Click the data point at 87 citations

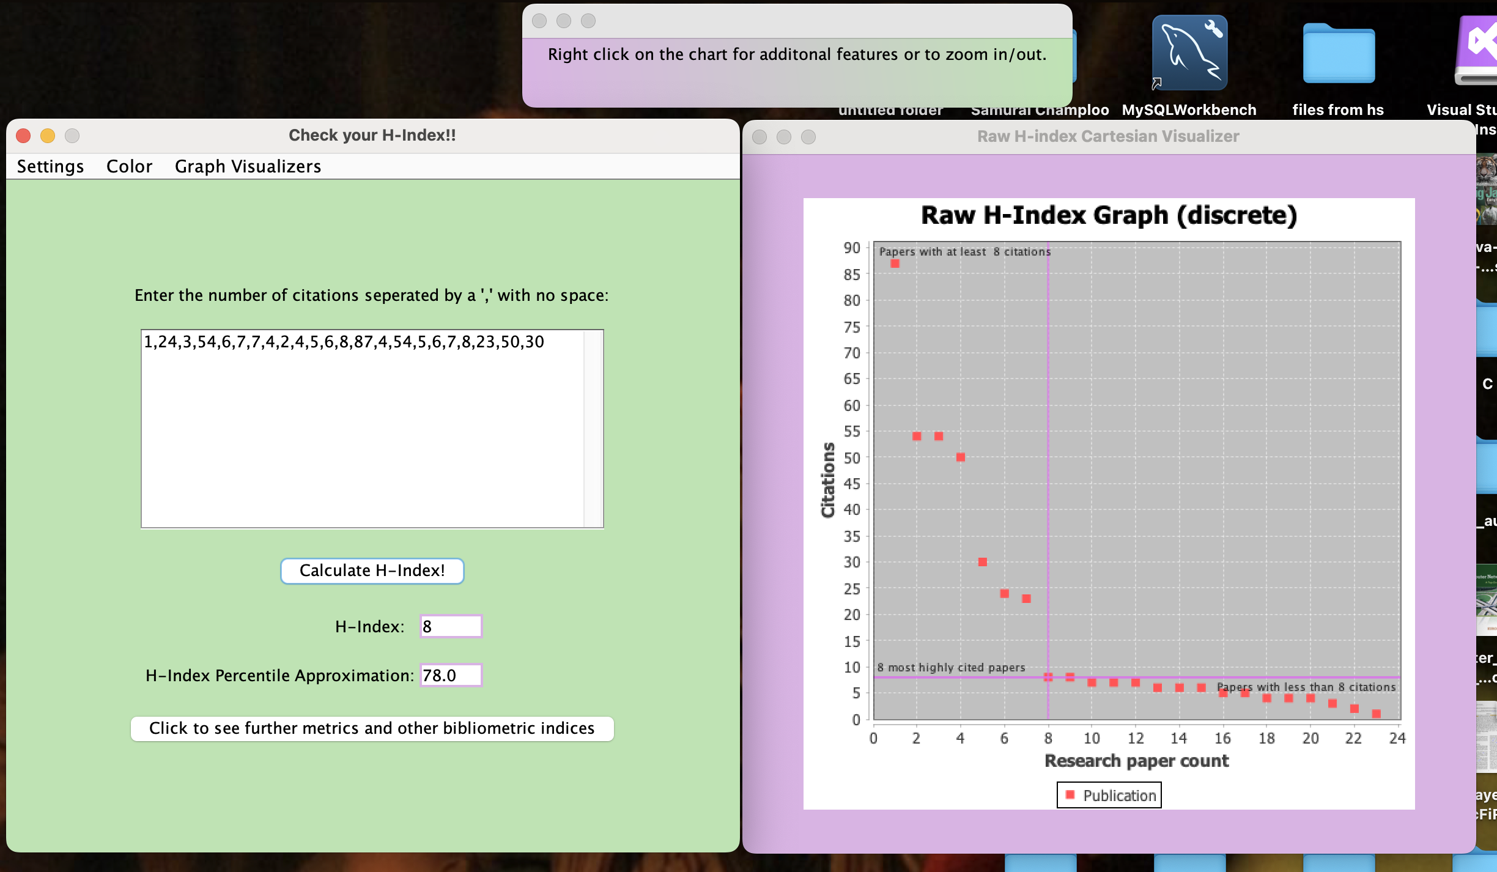(895, 264)
